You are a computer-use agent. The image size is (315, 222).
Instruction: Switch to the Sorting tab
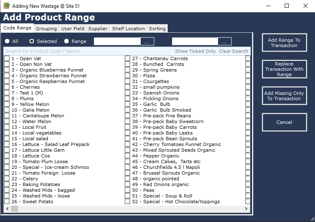(157, 29)
